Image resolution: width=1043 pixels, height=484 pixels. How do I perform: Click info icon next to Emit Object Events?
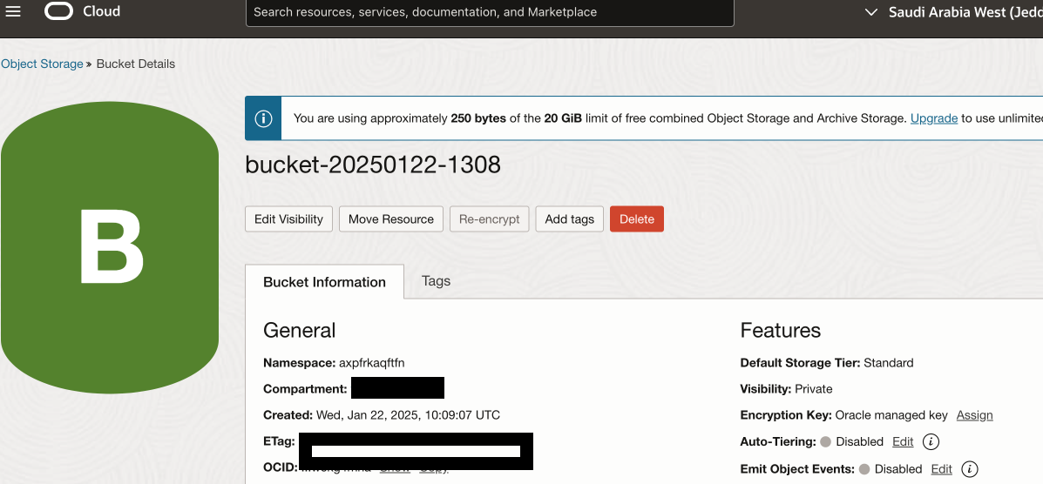[x=969, y=469]
